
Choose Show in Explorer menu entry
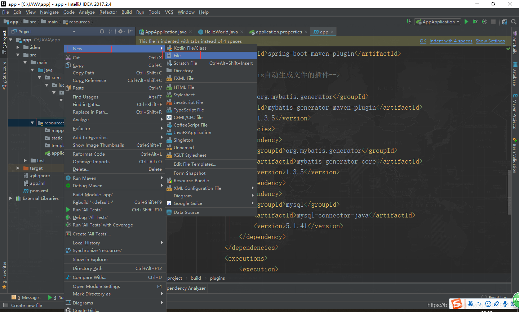115,260
